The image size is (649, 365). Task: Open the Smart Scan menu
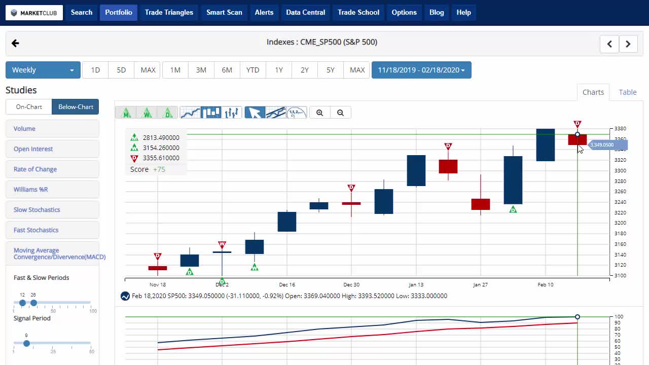pyautogui.click(x=224, y=12)
